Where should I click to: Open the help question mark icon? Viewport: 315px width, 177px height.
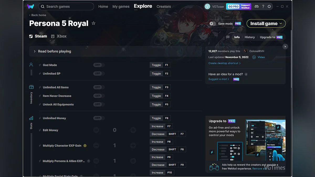263,7
